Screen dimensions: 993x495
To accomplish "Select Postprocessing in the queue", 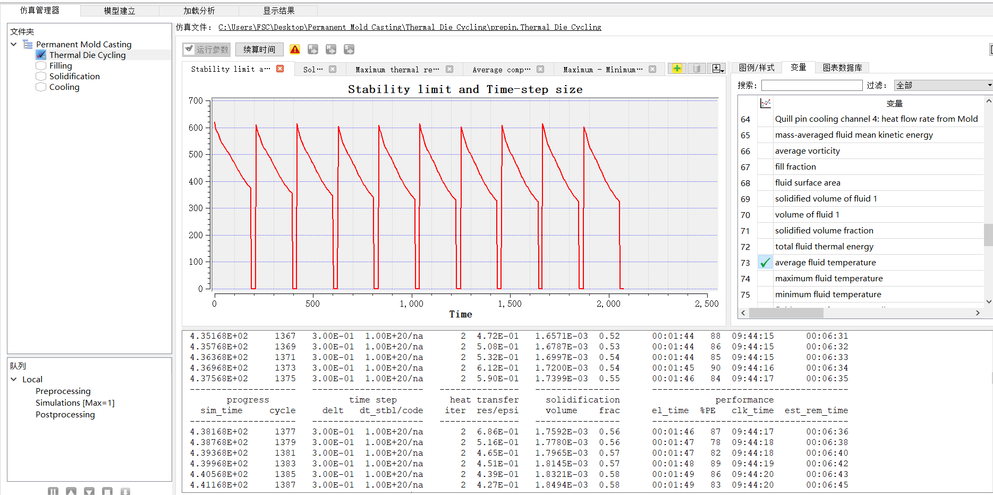I will point(65,414).
